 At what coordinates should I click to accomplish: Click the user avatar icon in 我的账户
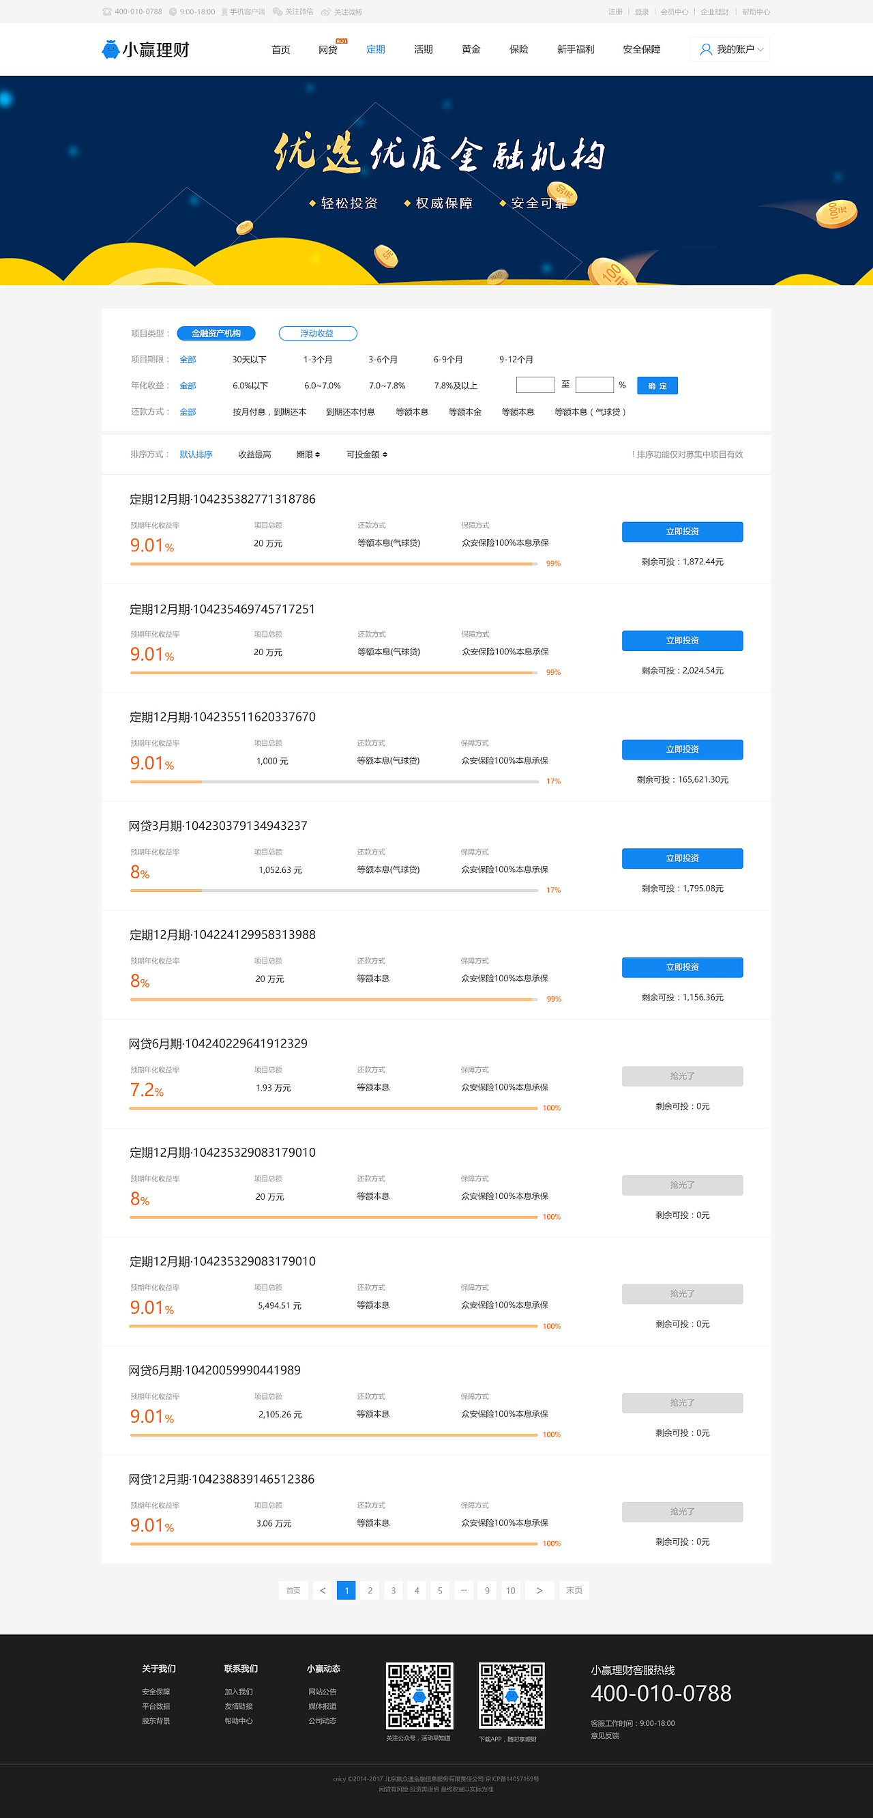(x=705, y=49)
